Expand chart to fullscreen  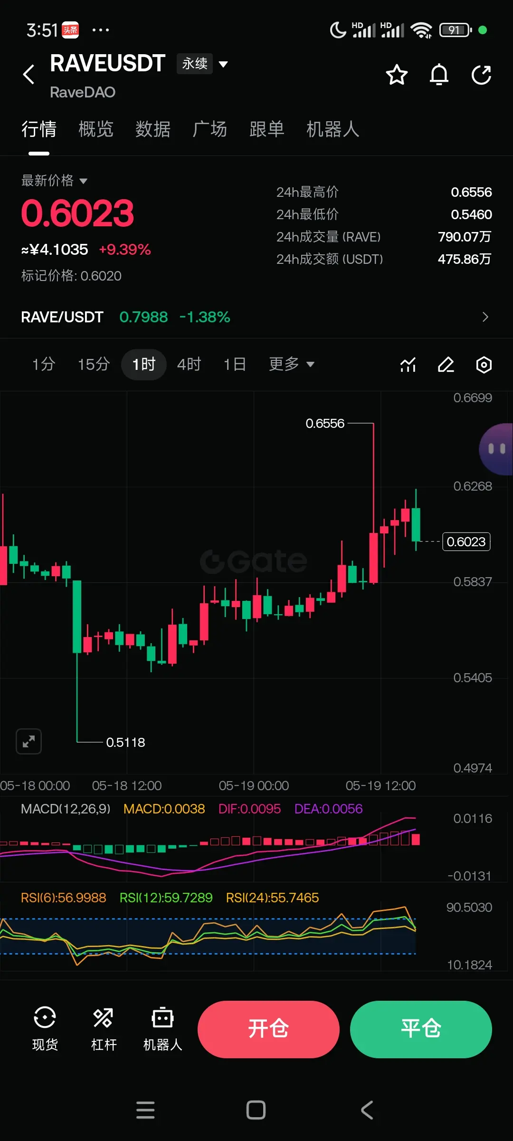click(29, 741)
